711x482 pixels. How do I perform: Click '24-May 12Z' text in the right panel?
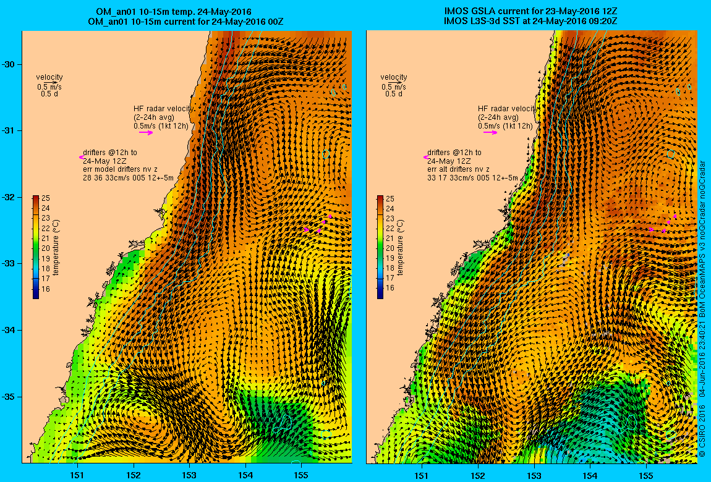click(x=449, y=161)
